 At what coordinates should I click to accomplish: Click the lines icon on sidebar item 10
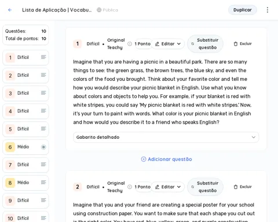(43, 218)
